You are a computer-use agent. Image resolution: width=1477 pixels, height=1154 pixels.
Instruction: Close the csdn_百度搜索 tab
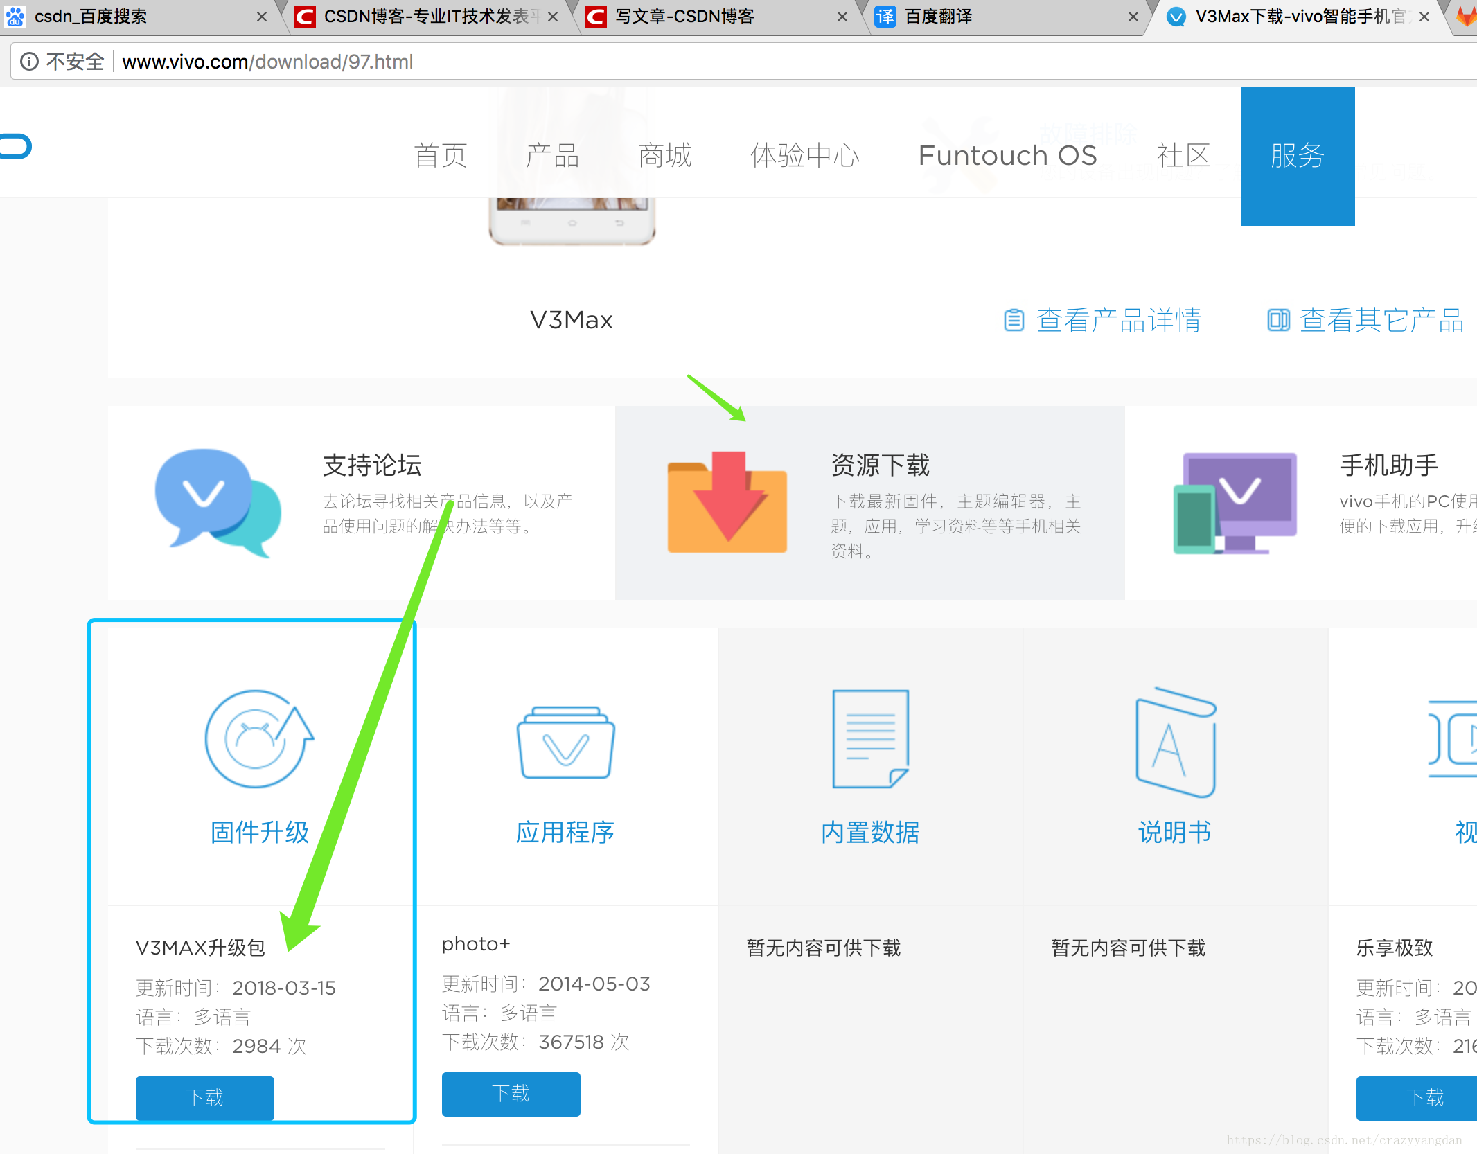click(x=262, y=17)
